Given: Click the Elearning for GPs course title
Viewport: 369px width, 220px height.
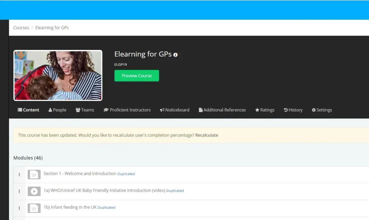Looking at the screenshot, I should [143, 54].
